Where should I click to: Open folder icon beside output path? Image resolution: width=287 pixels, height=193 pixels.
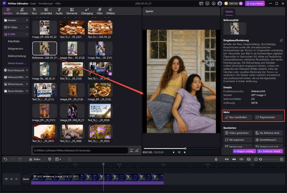pyautogui.click(x=131, y=150)
